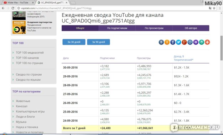Open Сводка по странам link
Viewport: 223px width, 135px height.
[x=29, y=75]
